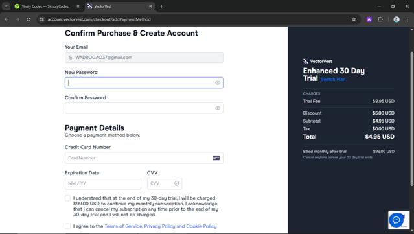Minimize the browser window
Image resolution: width=414 pixels, height=234 pixels.
[379, 6]
